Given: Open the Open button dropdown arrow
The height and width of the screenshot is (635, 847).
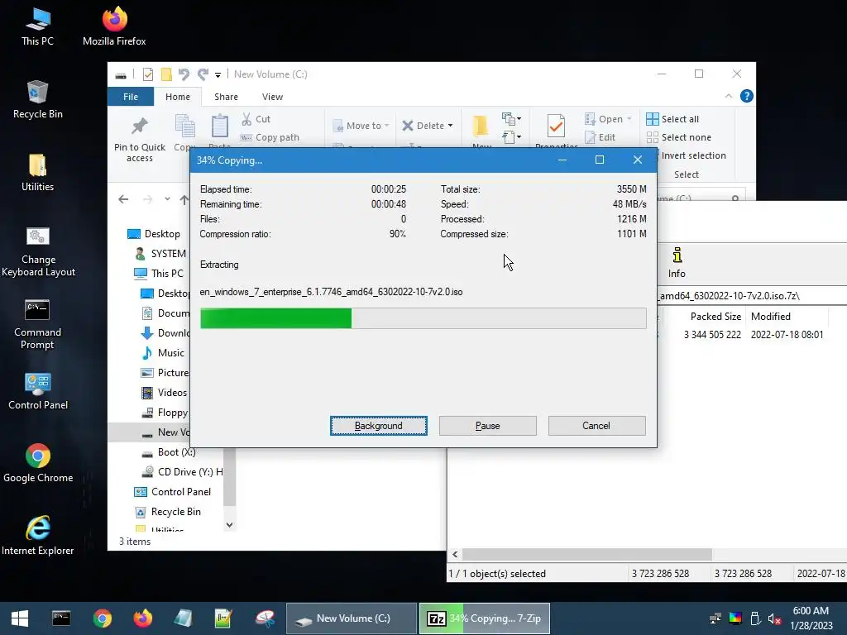Looking at the screenshot, I should pos(629,119).
